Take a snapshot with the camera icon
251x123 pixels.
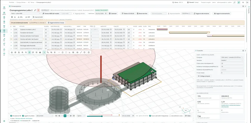(77, 52)
